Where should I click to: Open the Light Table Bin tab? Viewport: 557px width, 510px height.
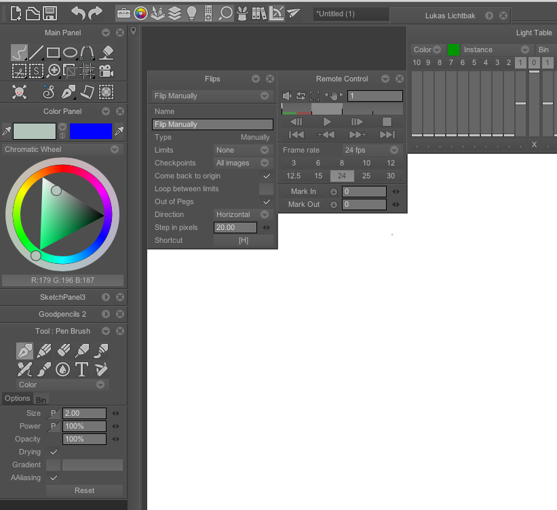(x=544, y=50)
